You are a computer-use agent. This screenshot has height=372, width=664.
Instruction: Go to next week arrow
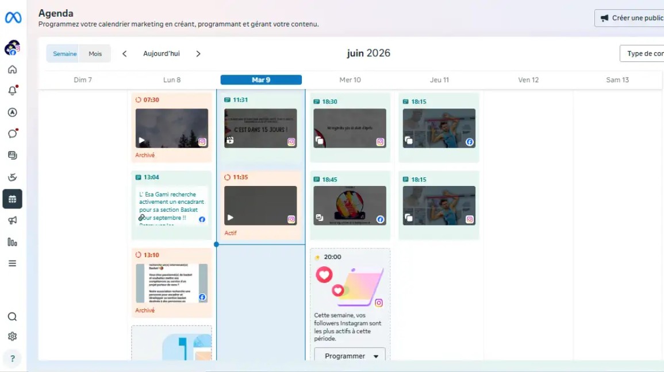click(198, 54)
